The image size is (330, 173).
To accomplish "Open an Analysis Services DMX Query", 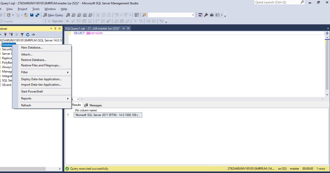I will [79, 15].
